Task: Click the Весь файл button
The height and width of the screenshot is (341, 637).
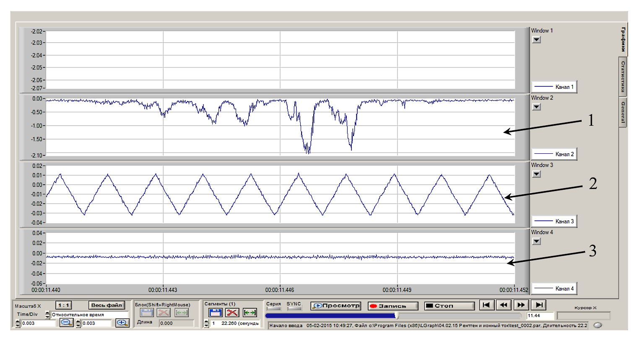Action: 107,305
